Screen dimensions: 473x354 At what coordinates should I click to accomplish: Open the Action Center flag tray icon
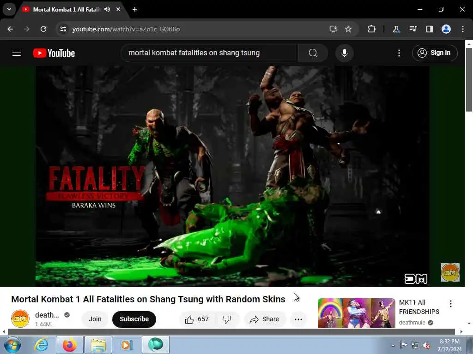point(404,345)
